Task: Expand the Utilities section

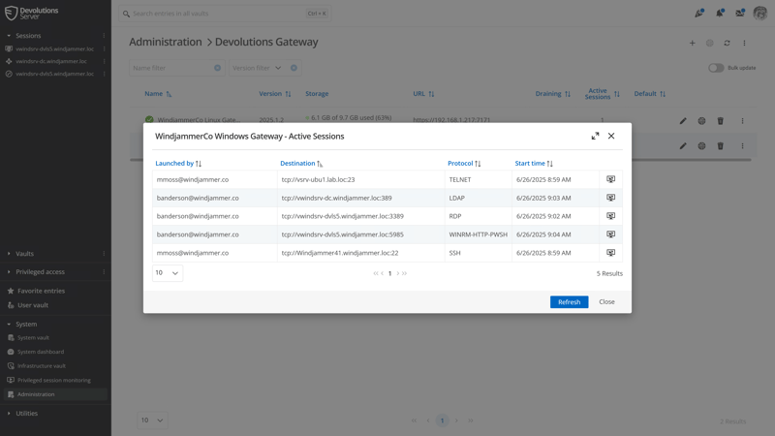Action: click(9, 414)
